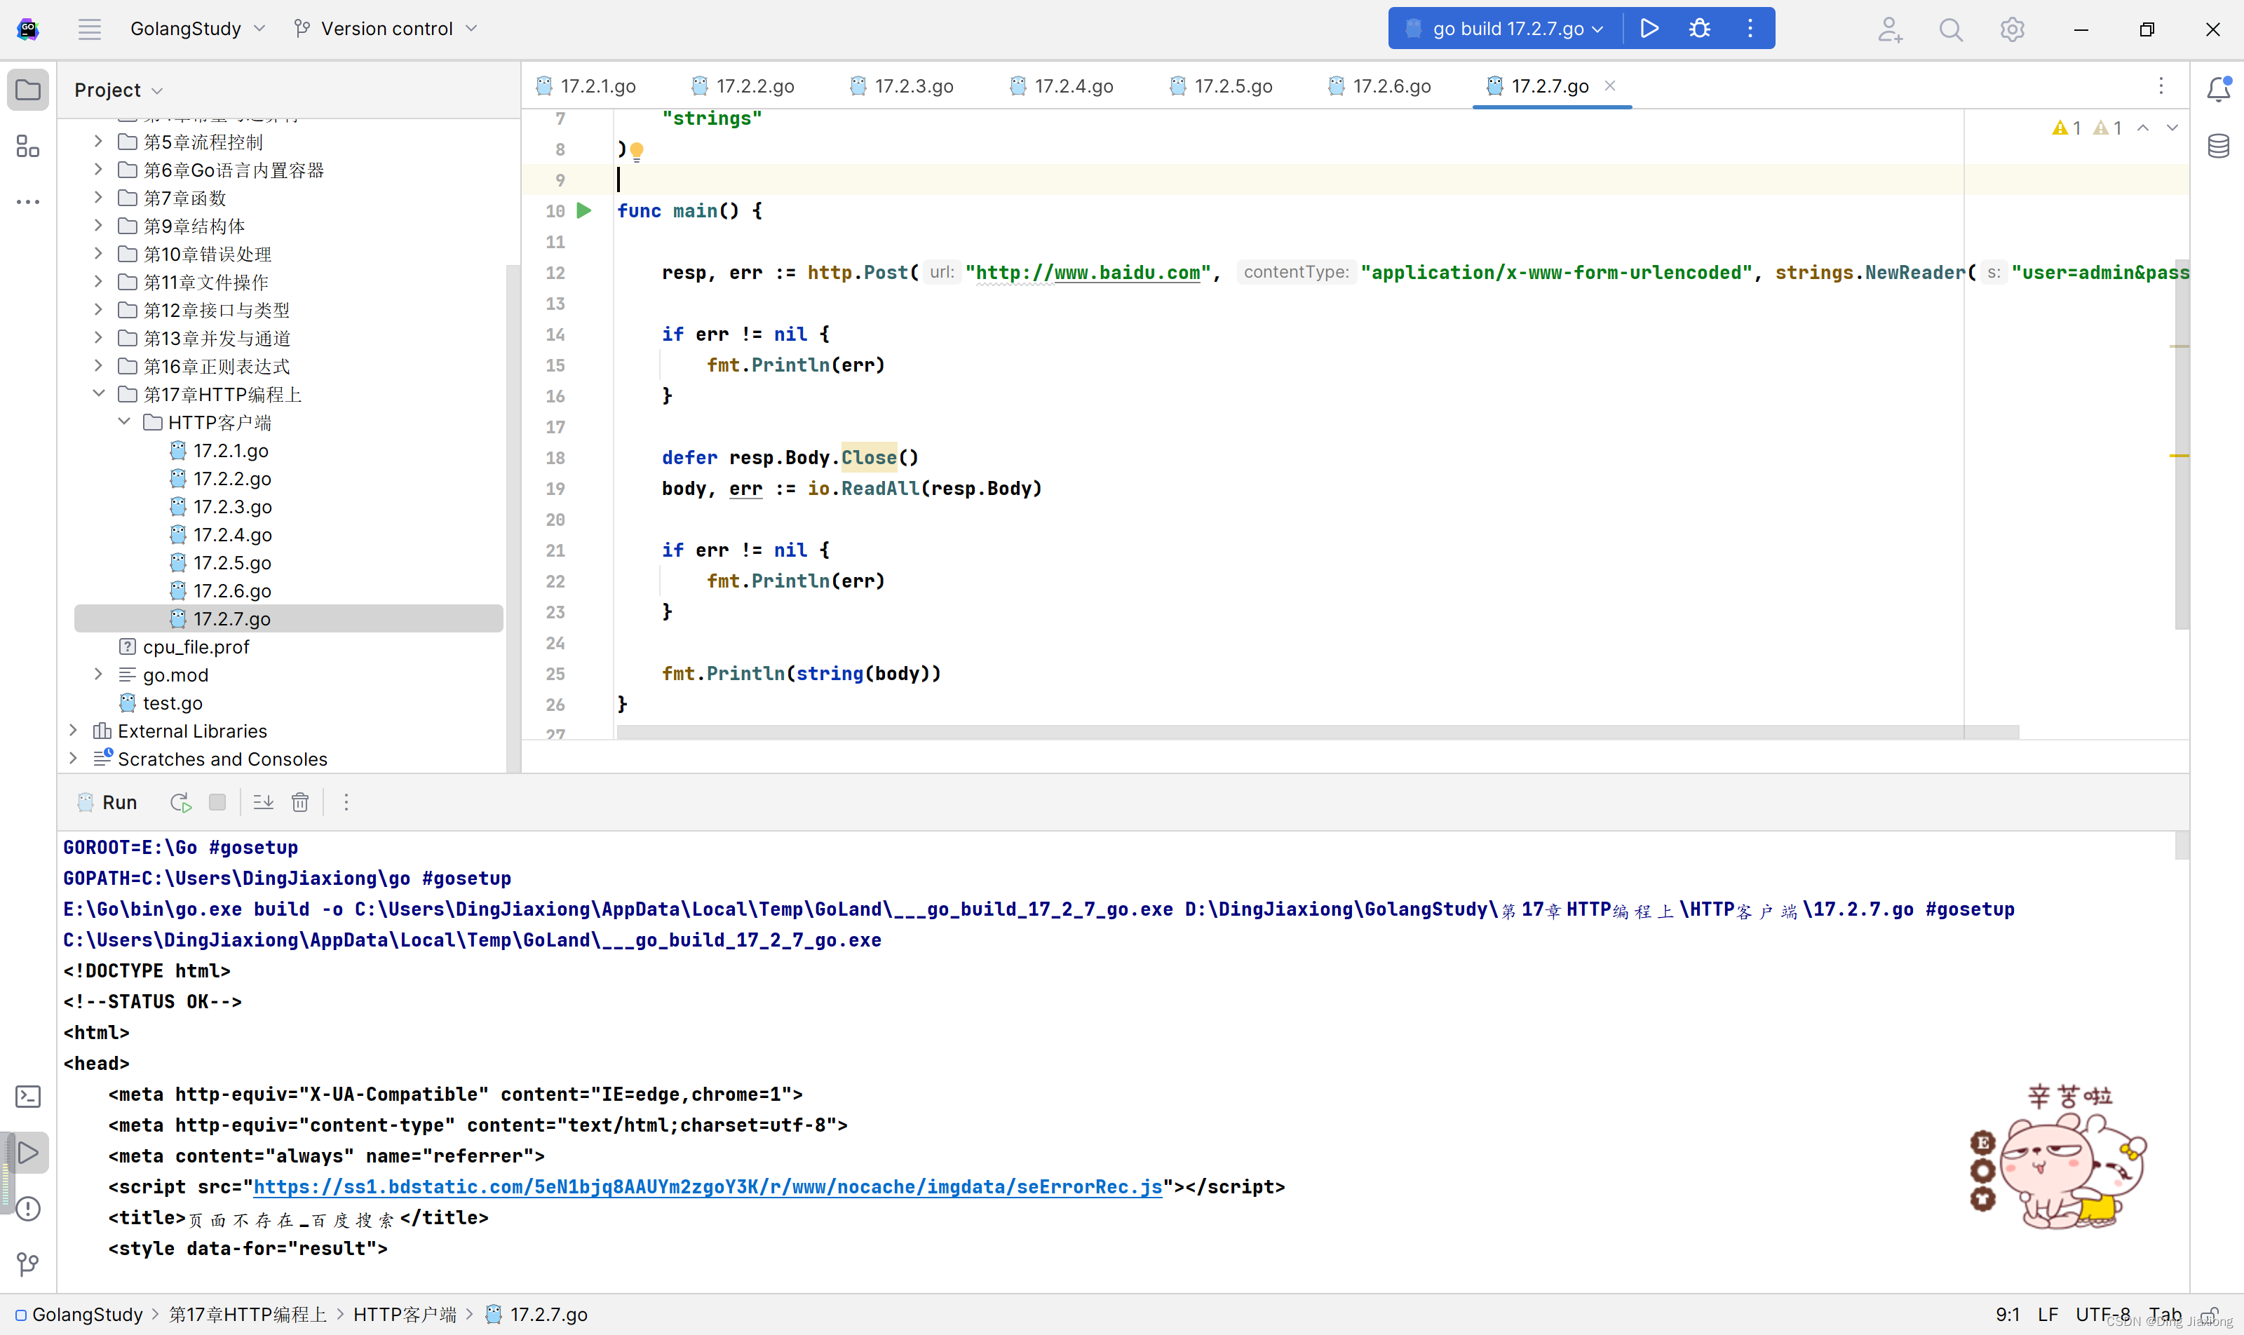Switch to the 17.2.2.go tab

click(x=743, y=86)
